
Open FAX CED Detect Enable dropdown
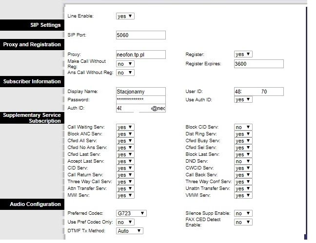[243, 222]
